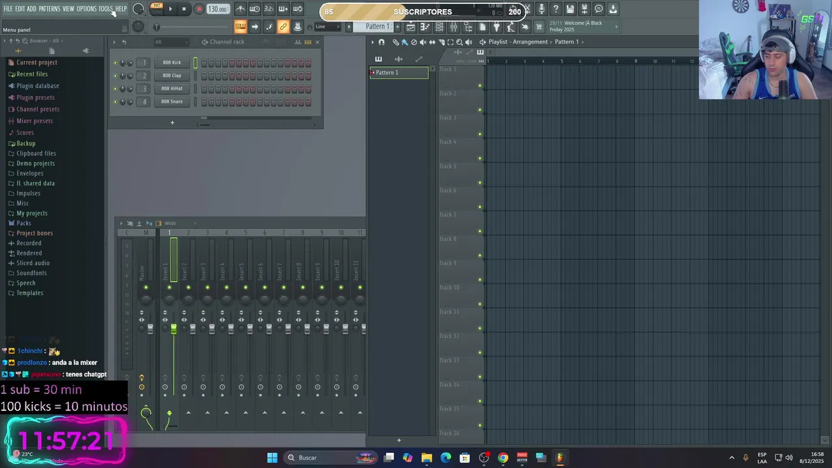The height and width of the screenshot is (468, 832).
Task: Expand the Mixer presets folder
Action: (x=34, y=121)
